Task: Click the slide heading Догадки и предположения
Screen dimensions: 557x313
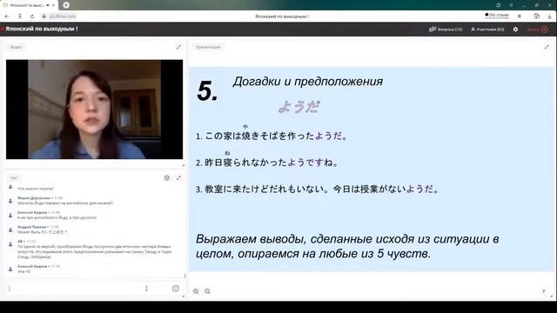Action: pos(307,82)
